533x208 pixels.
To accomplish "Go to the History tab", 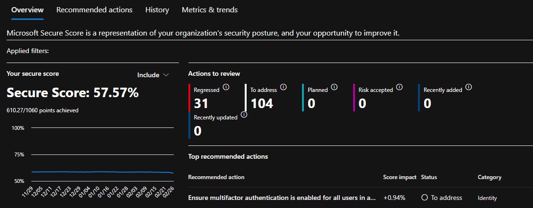I will point(157,10).
